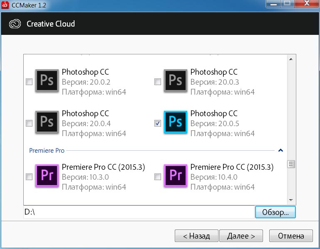Image resolution: width=320 pixels, height=249 pixels.
Task: Click the Photoshop CC 20.0.4 Ps icon
Action: click(x=47, y=122)
